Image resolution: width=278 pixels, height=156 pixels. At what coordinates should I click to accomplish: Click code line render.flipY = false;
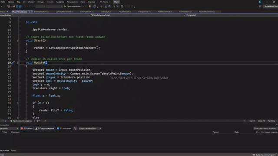[56, 110]
